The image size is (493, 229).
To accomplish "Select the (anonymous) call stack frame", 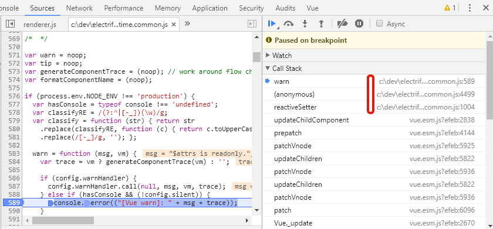I will coord(374,94).
